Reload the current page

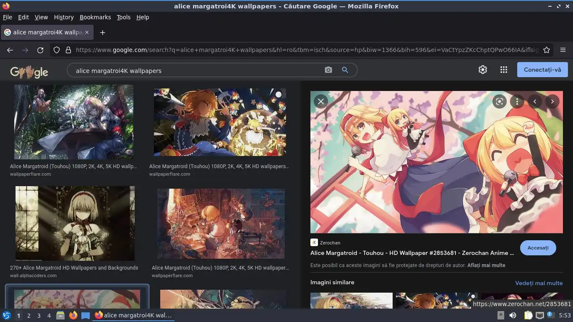40,50
